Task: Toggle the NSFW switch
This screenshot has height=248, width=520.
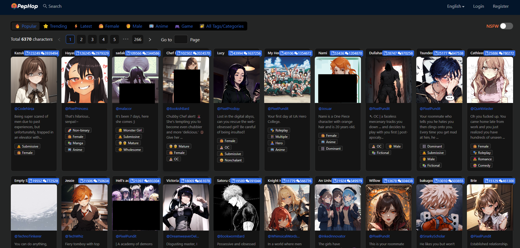Action: point(506,26)
